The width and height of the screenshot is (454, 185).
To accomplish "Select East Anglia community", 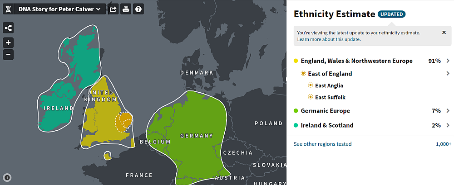I will [329, 85].
